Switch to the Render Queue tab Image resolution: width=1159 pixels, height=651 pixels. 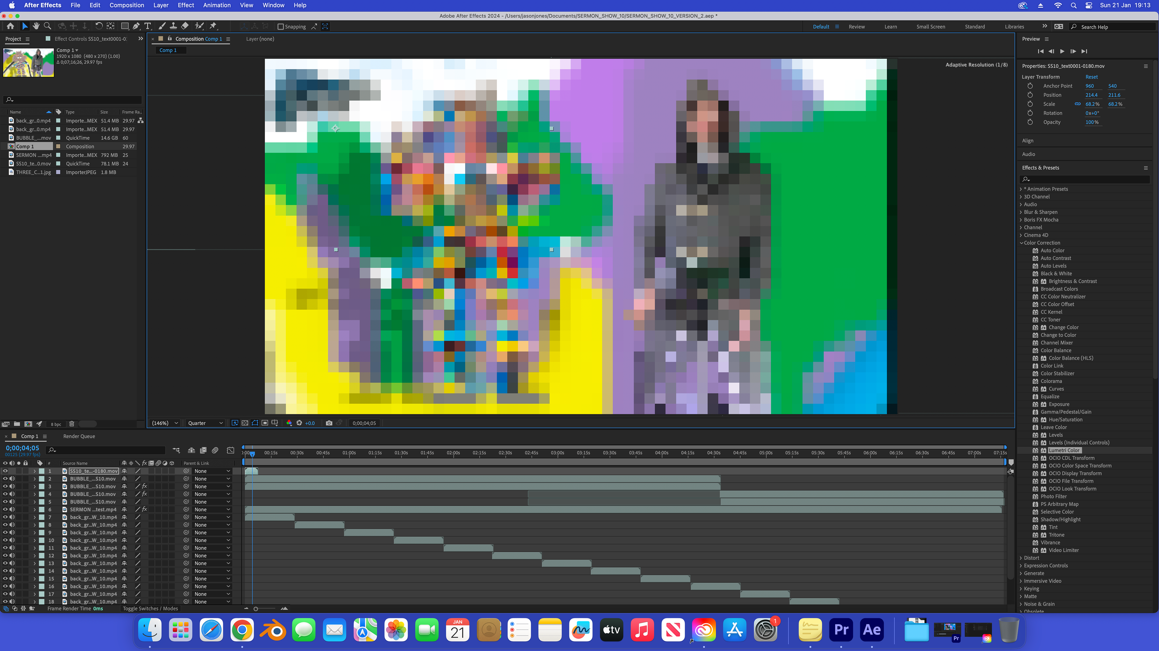click(x=79, y=436)
